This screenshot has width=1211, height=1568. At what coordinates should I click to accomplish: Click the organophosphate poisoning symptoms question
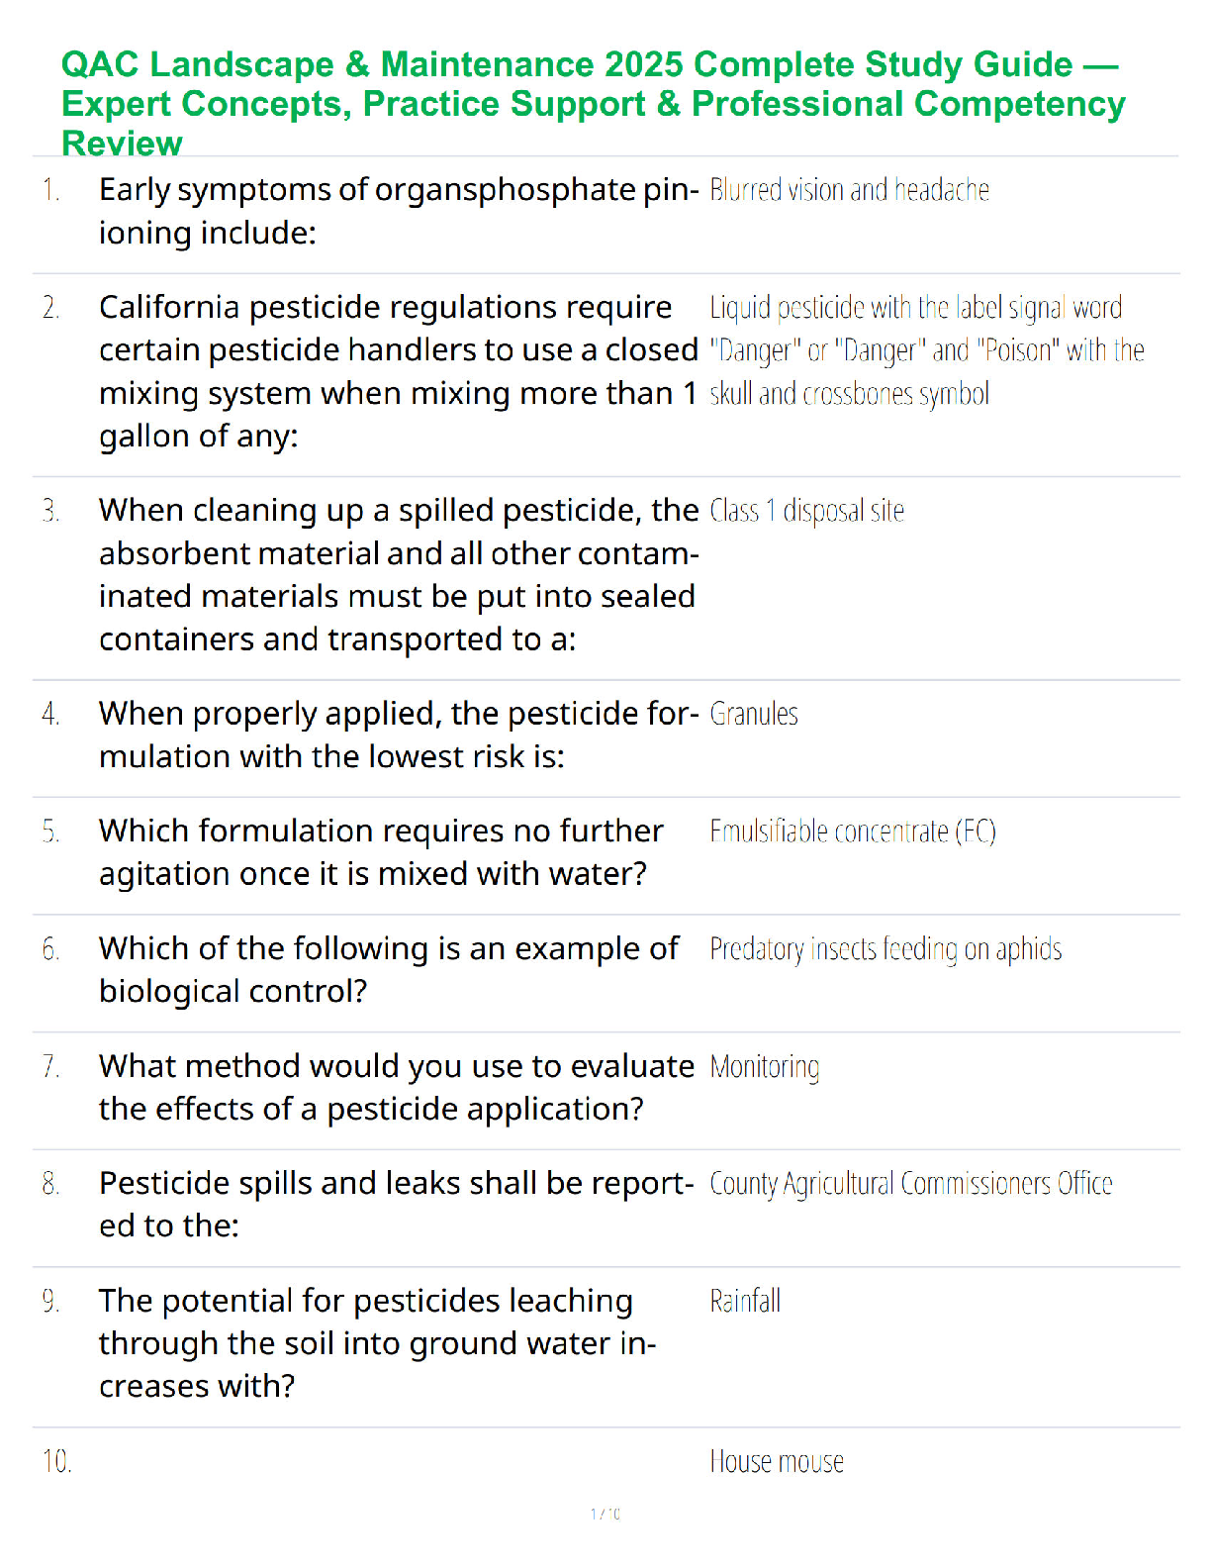(x=399, y=211)
